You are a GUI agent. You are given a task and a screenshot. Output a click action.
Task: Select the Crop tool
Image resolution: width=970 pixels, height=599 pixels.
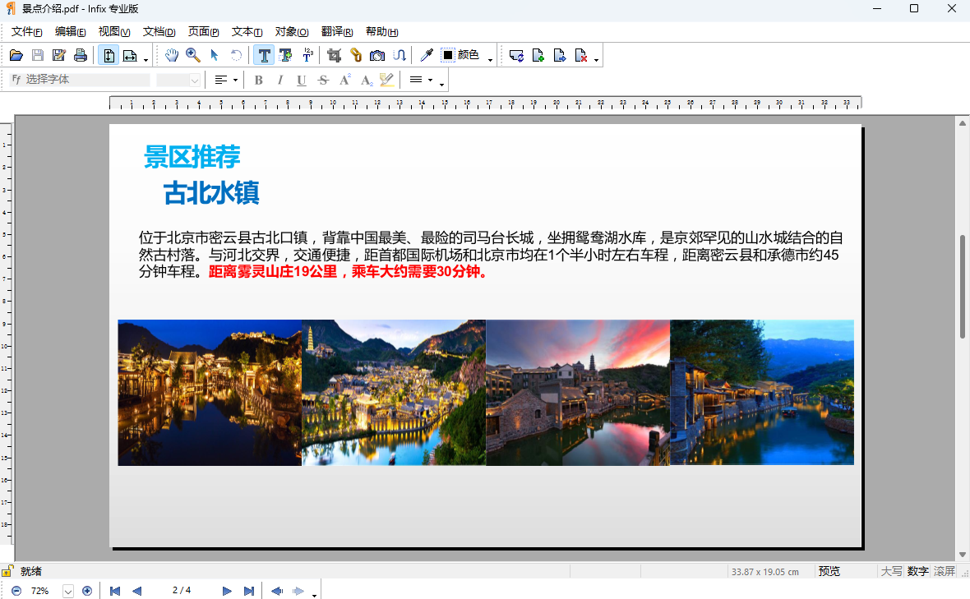point(334,55)
